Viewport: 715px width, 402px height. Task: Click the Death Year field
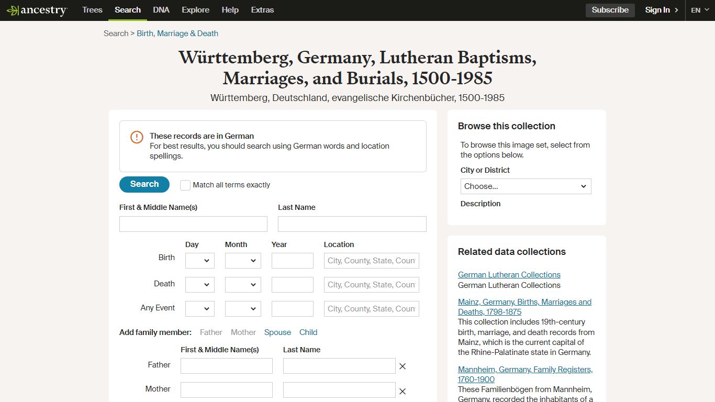[293, 285]
